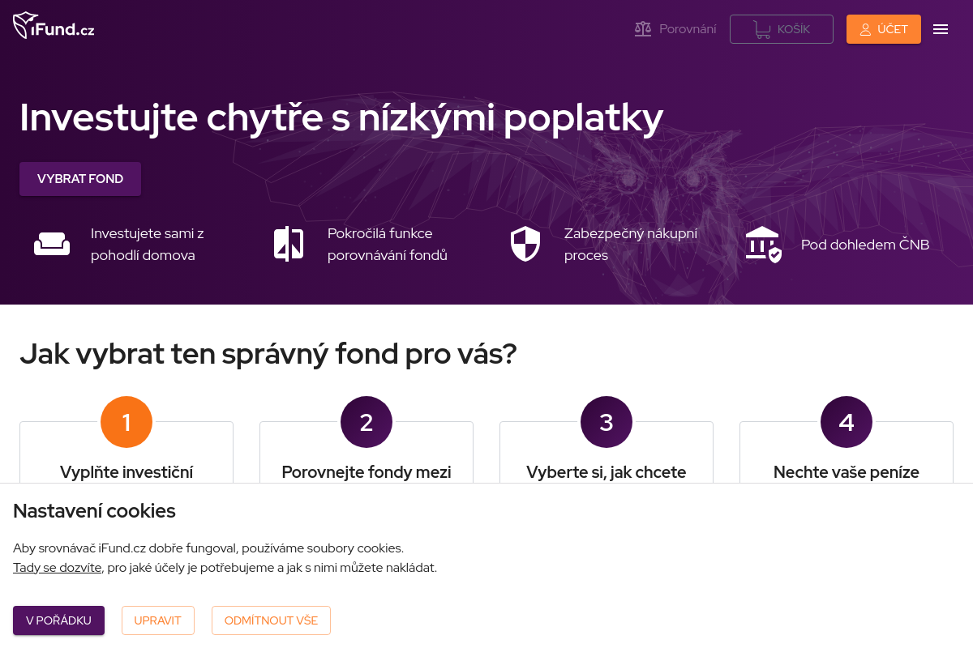Click the bank icon for ČNB supervision
This screenshot has width=973, height=648.
[762, 244]
